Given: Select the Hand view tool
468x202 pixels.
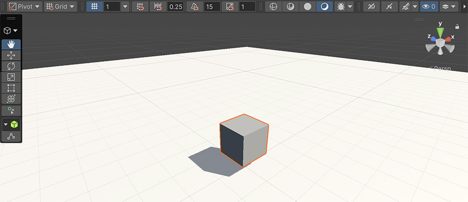Looking at the screenshot, I should click(x=11, y=44).
